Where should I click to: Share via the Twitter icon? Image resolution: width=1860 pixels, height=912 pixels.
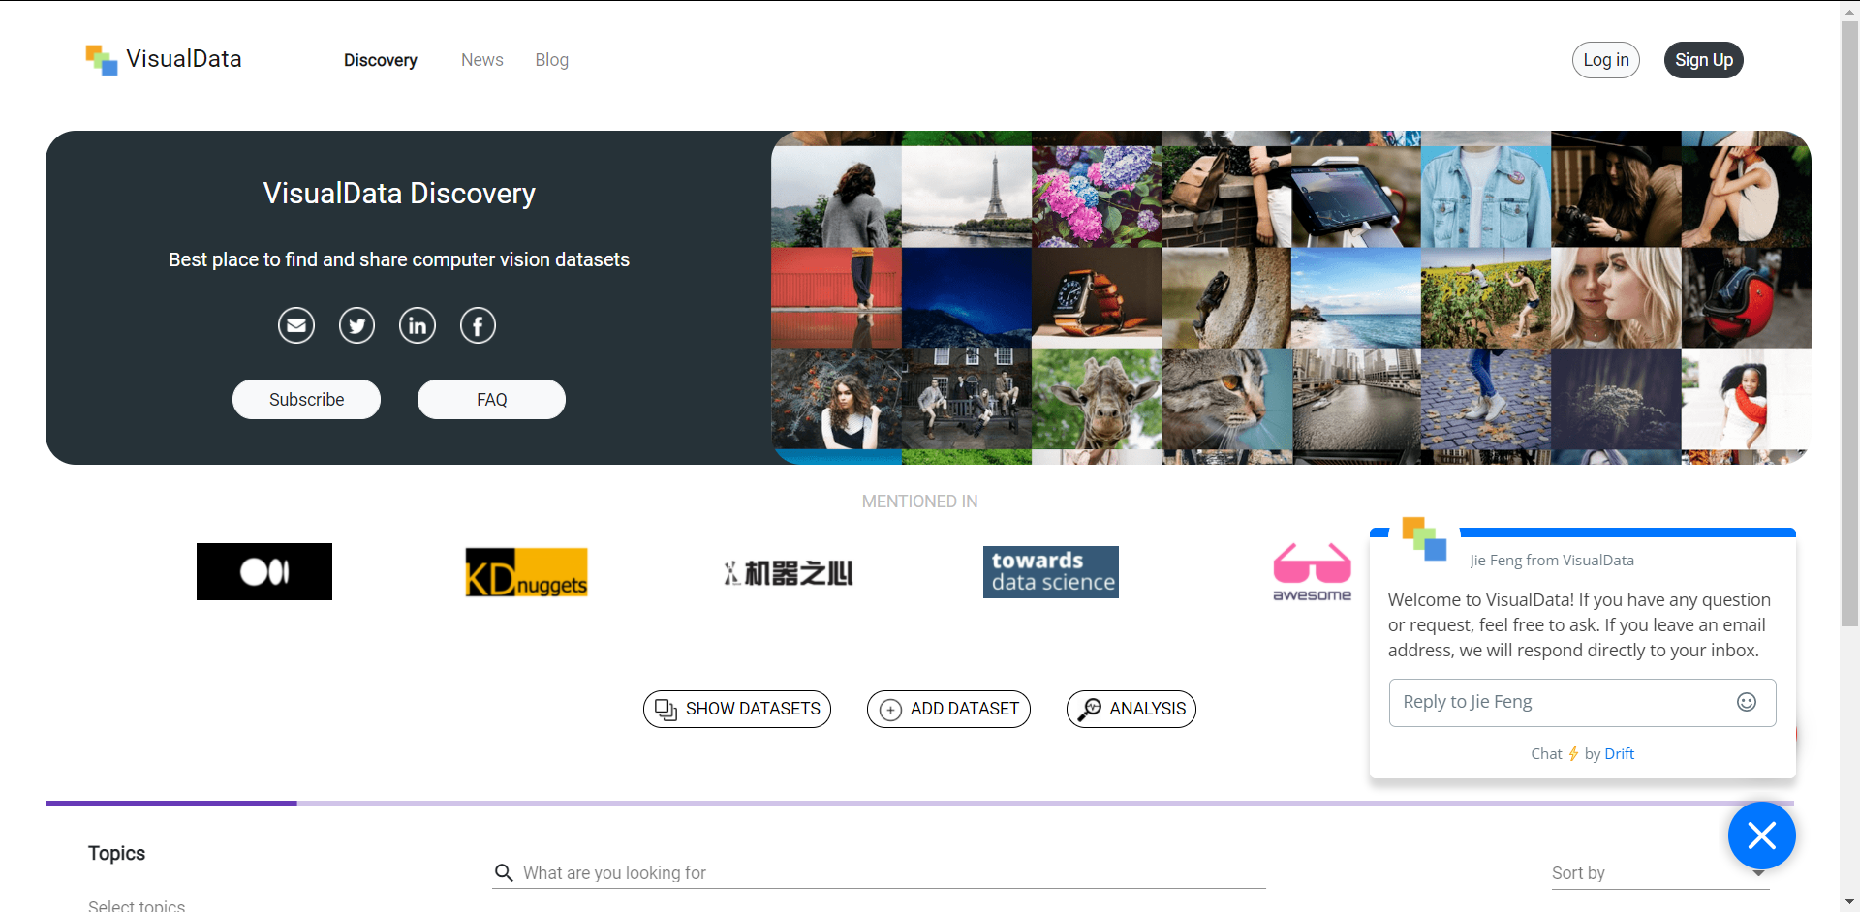pos(356,325)
